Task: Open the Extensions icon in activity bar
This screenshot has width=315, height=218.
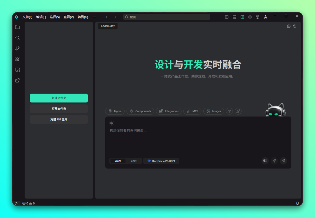Action: (x=17, y=80)
